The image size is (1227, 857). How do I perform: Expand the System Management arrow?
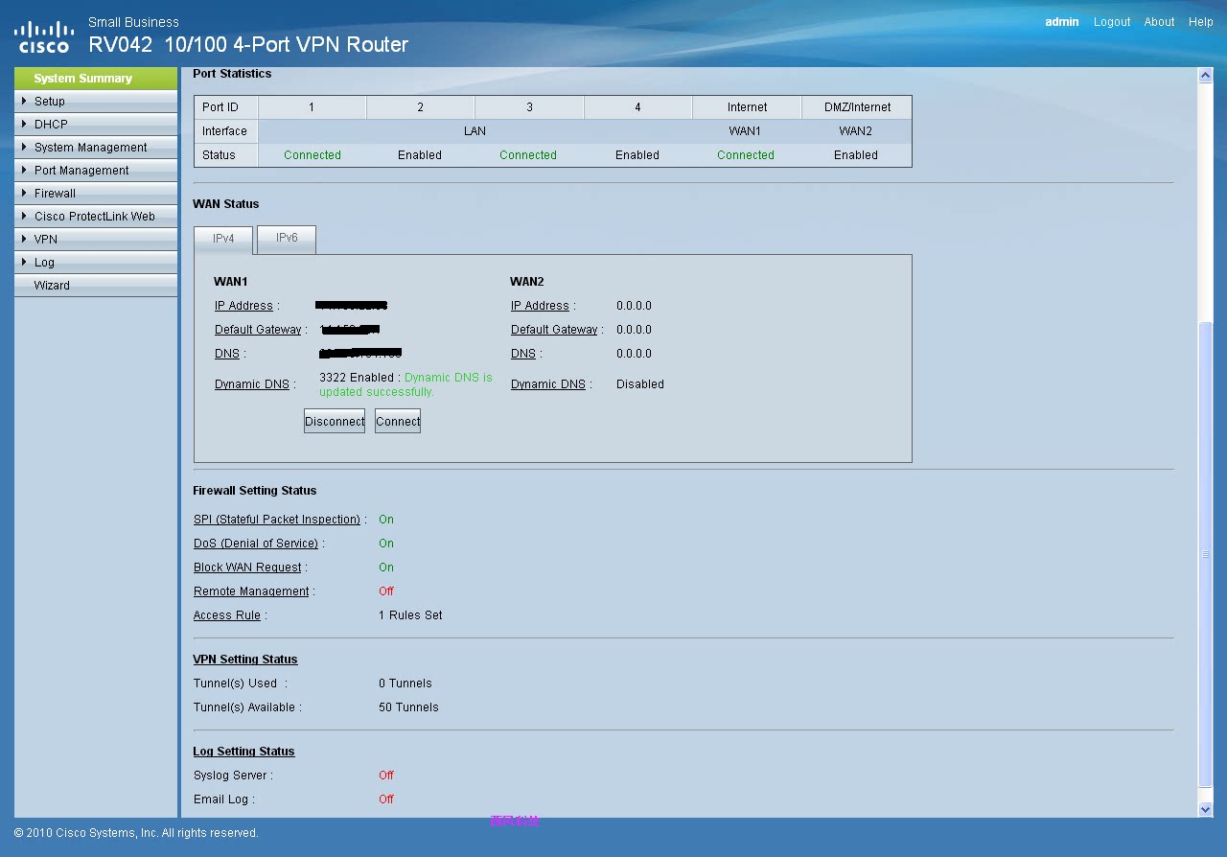pos(24,147)
